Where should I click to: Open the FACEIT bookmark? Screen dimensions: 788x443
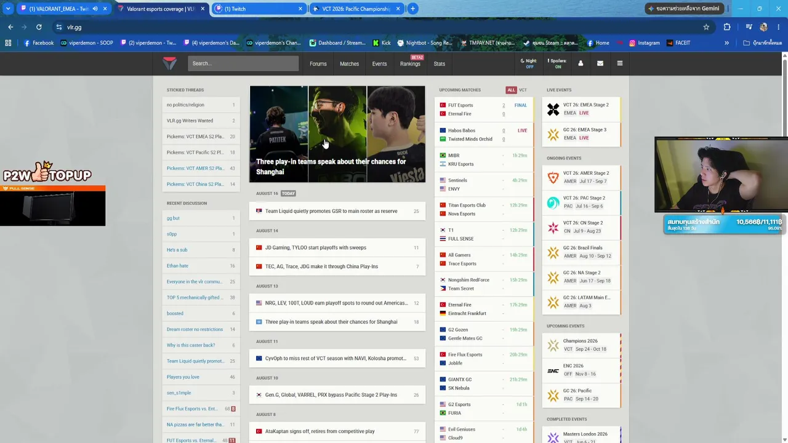(678, 43)
